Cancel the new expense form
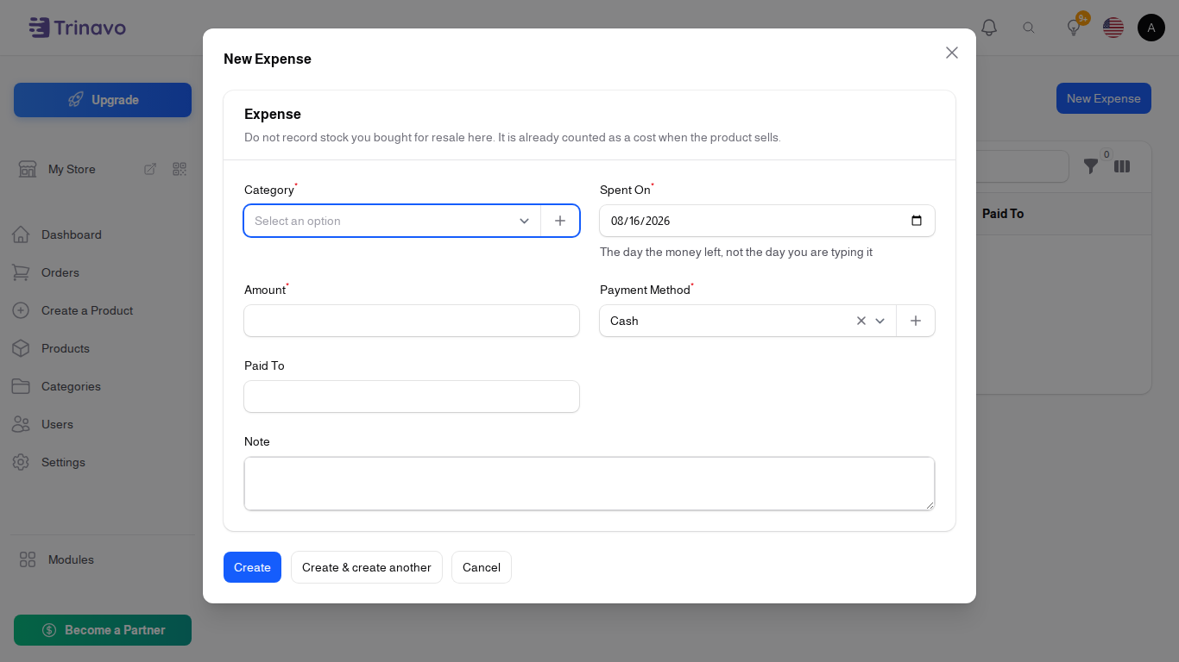Viewport: 1179px width, 662px height. pos(482,567)
